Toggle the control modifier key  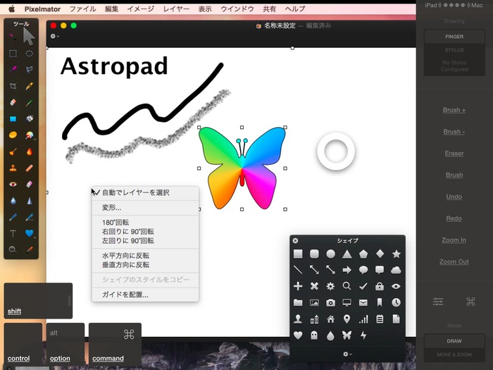coord(23,345)
